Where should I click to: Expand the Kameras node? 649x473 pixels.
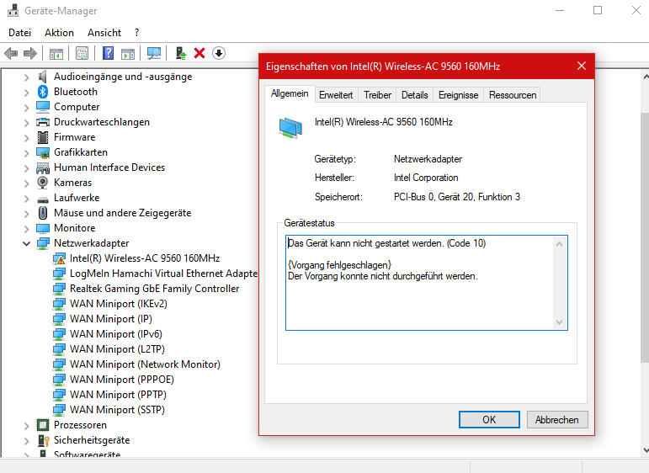click(x=26, y=183)
